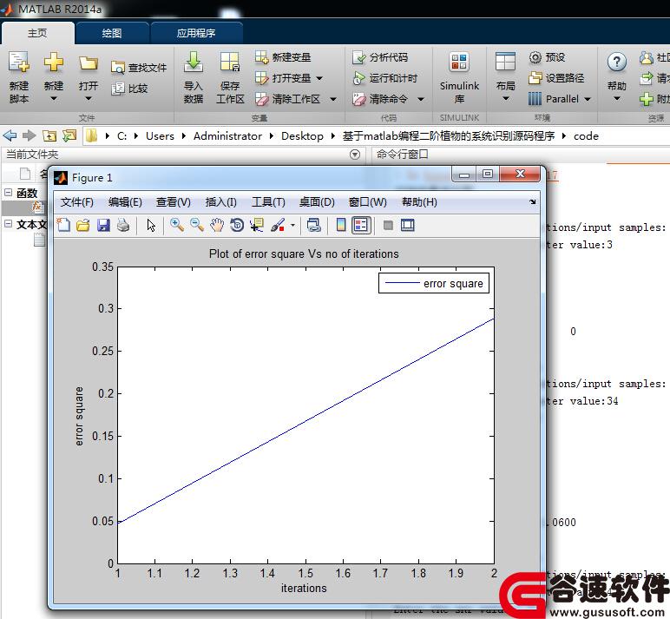Click Desktop in the address path
Image resolution: width=670 pixels, height=619 pixels.
point(302,136)
